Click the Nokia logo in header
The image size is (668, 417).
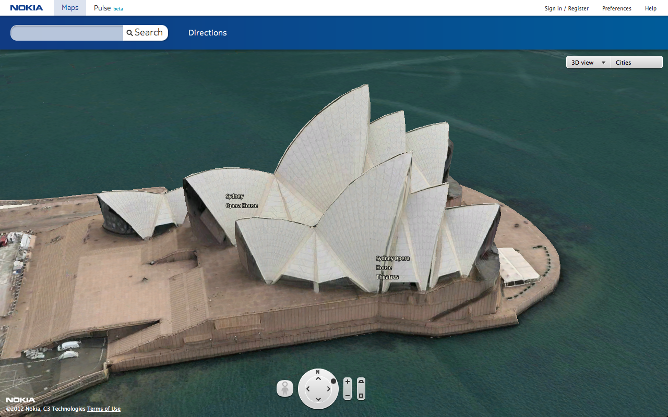coord(27,8)
